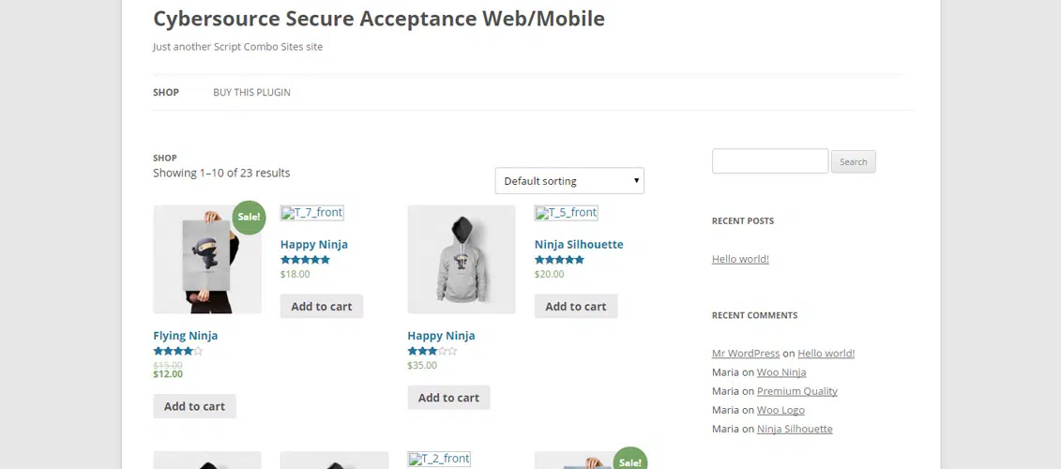The width and height of the screenshot is (1061, 469).
Task: Click the broken T_2_front image
Action: [x=439, y=459]
